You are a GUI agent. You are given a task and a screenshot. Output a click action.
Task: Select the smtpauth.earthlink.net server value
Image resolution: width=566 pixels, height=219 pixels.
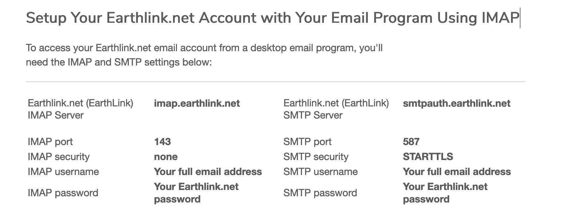pyautogui.click(x=456, y=103)
